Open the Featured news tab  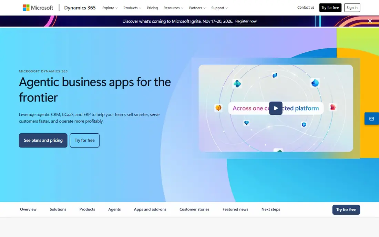[235, 209]
